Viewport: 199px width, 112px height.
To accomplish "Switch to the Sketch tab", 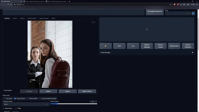I will click(x=15, y=18).
